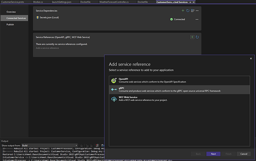Open the second Dockerfile tab

143,2
